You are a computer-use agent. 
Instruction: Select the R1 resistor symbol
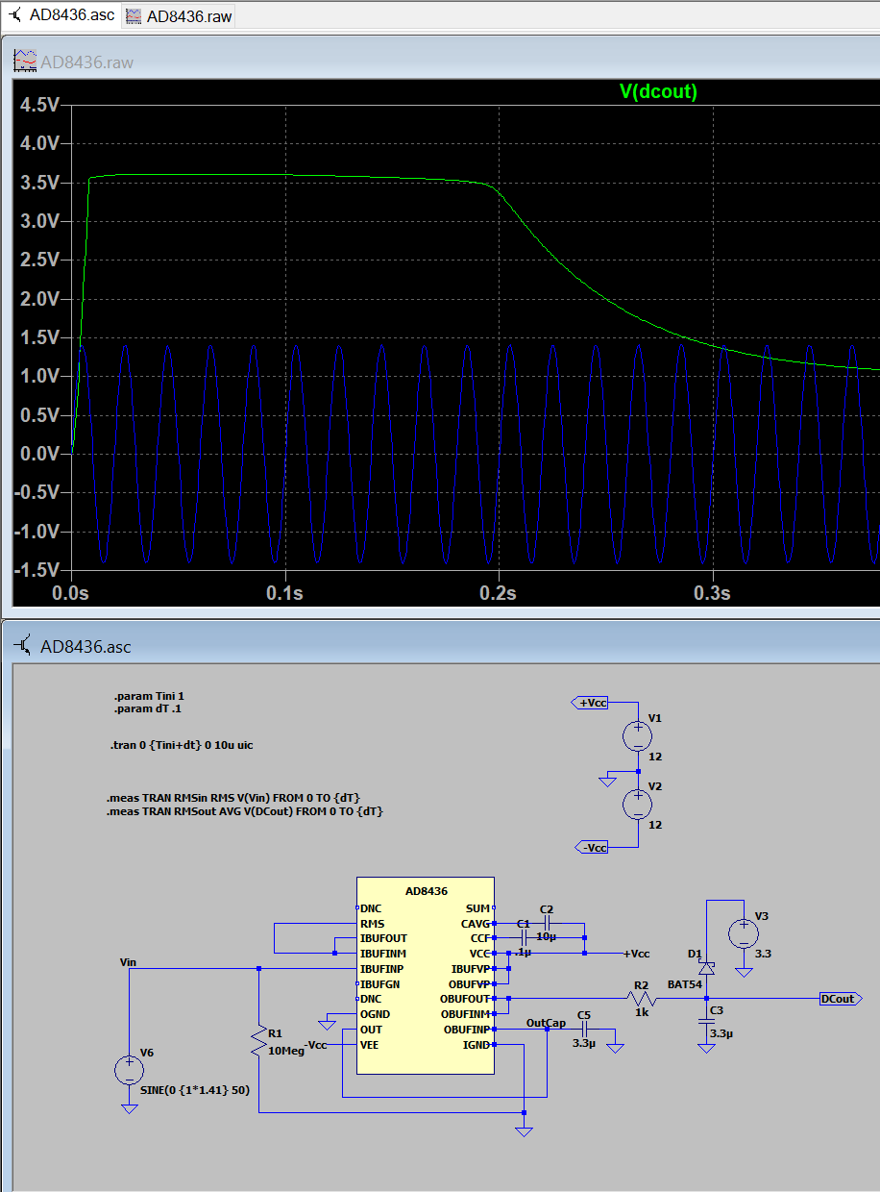258,1042
